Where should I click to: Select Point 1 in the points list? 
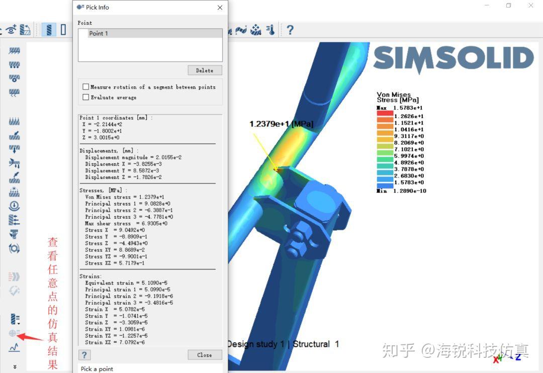(x=99, y=33)
